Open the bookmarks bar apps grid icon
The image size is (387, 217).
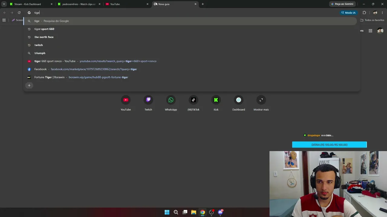tap(4, 20)
